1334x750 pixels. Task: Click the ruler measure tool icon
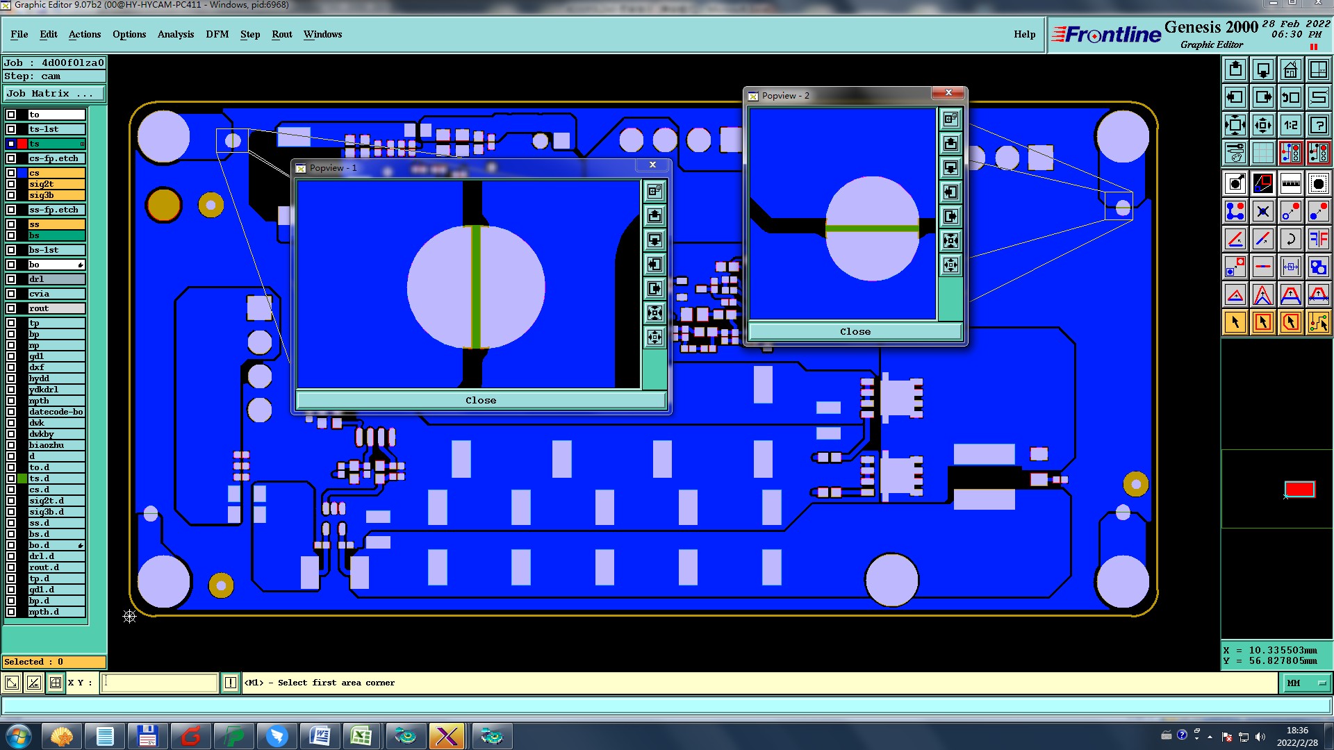(x=1290, y=183)
